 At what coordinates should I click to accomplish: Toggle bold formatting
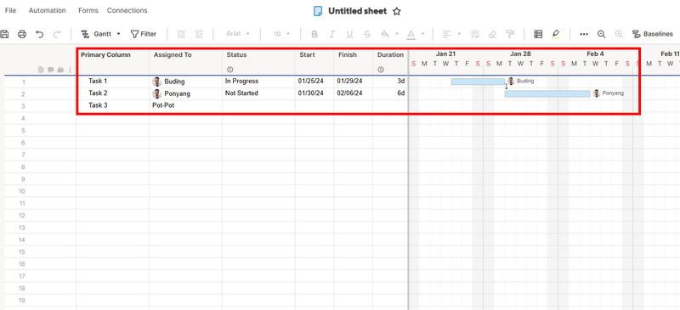tap(314, 34)
